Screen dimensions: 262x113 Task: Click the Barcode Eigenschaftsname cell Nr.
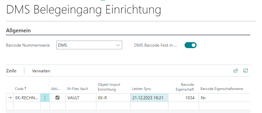click(x=224, y=98)
